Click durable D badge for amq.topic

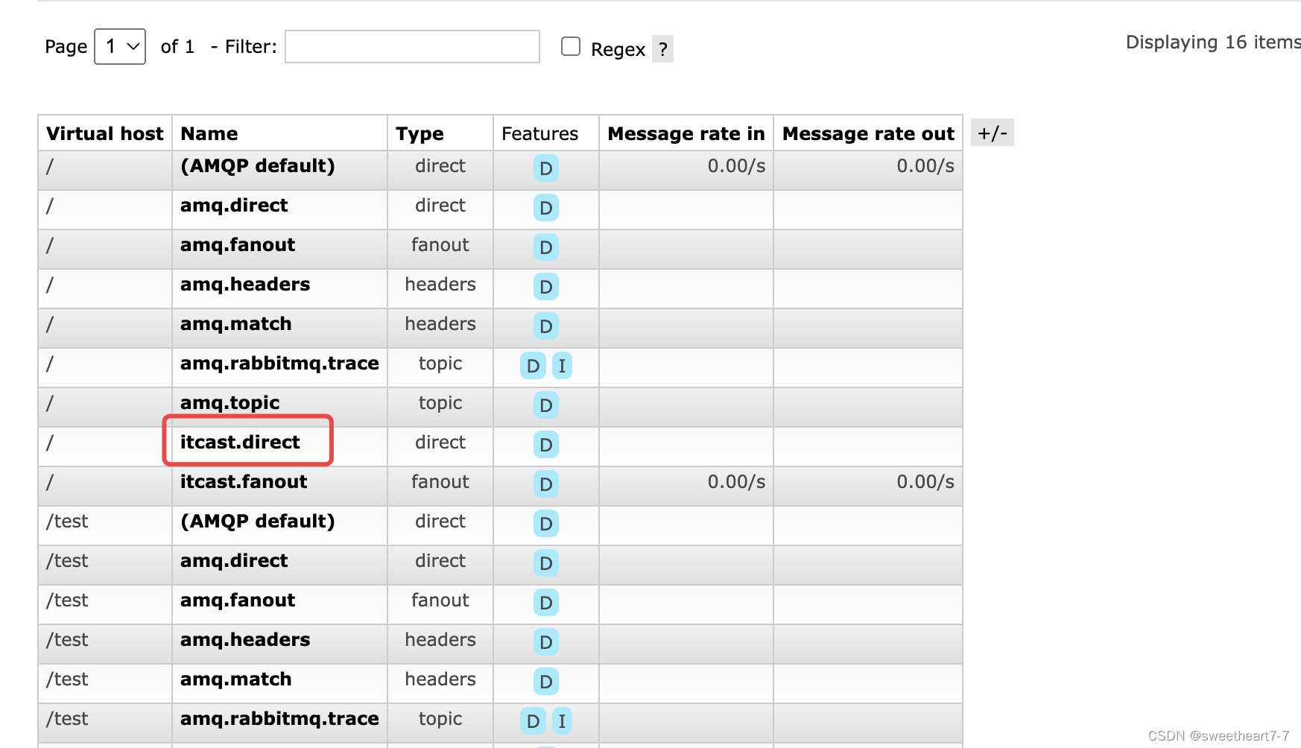tap(546, 405)
